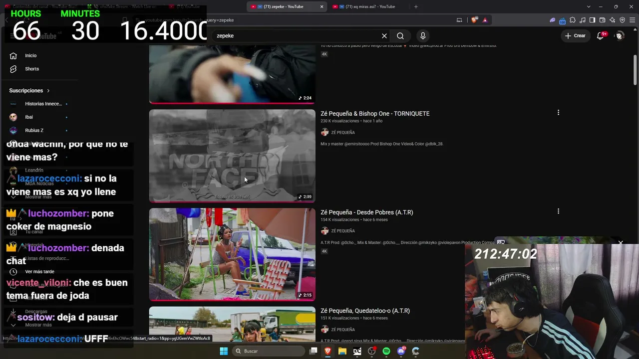639x359 pixels.
Task: Click the taskbar Buscar search box
Action: (x=268, y=351)
